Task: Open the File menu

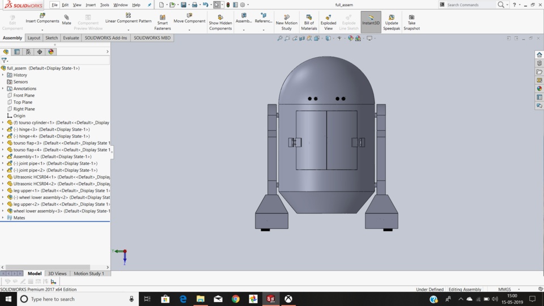Action: (54, 5)
